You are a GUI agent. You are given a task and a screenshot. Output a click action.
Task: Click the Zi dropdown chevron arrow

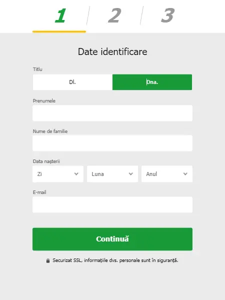(x=76, y=174)
